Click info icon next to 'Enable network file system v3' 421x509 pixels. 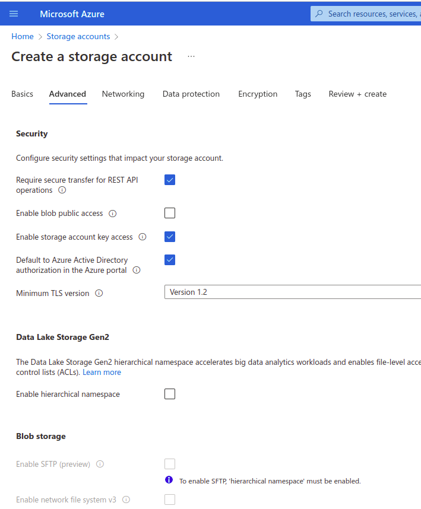point(126,500)
